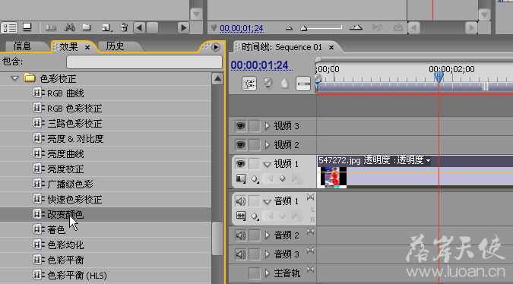Switch to list view in project panel
The height and width of the screenshot is (284, 513).
pyautogui.click(x=9, y=28)
